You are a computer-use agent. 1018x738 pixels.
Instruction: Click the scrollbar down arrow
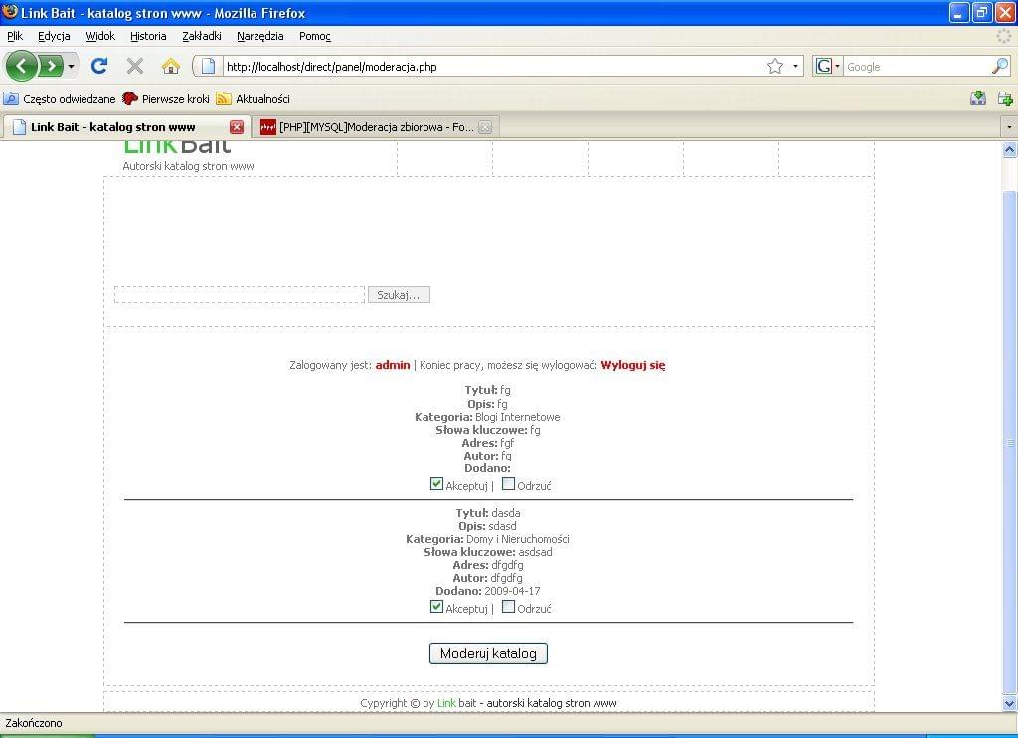tap(1010, 703)
